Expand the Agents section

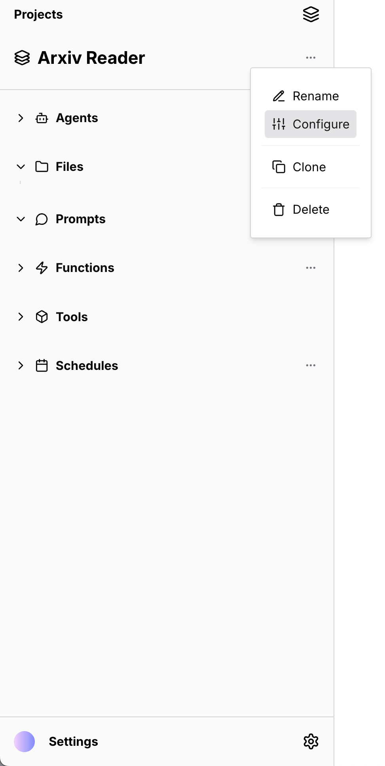coord(21,118)
